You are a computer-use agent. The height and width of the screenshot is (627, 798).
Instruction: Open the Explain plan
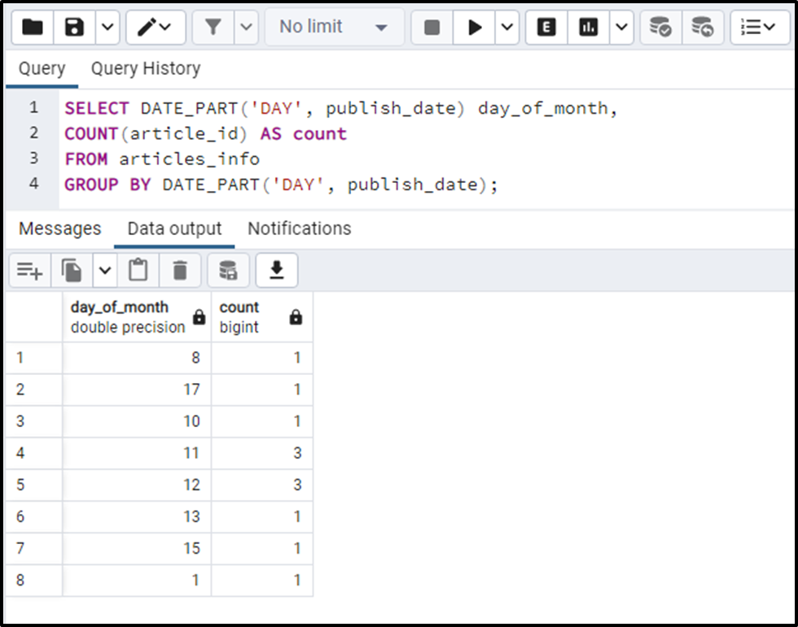click(x=546, y=27)
